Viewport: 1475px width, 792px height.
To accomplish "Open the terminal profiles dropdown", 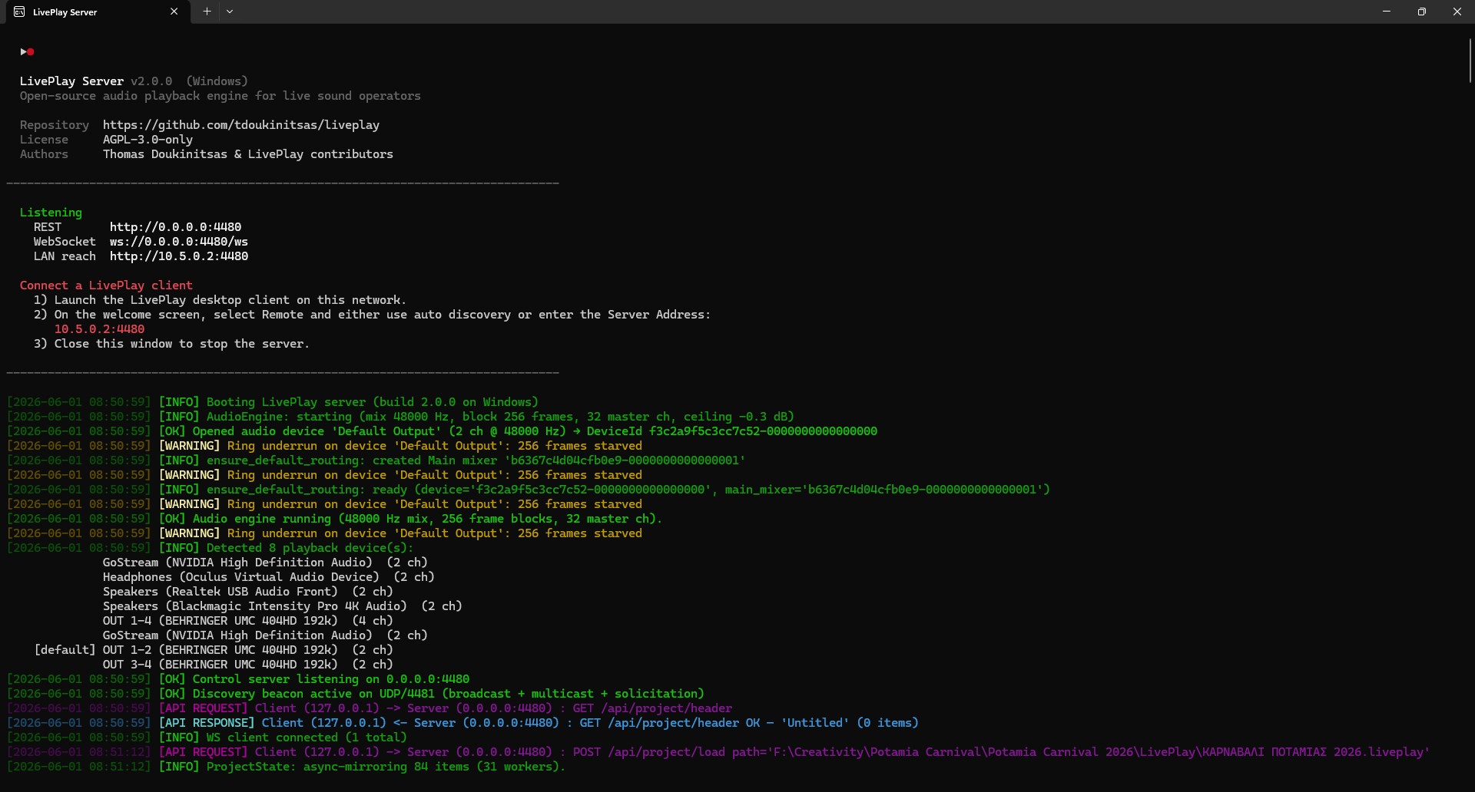I will pyautogui.click(x=230, y=12).
